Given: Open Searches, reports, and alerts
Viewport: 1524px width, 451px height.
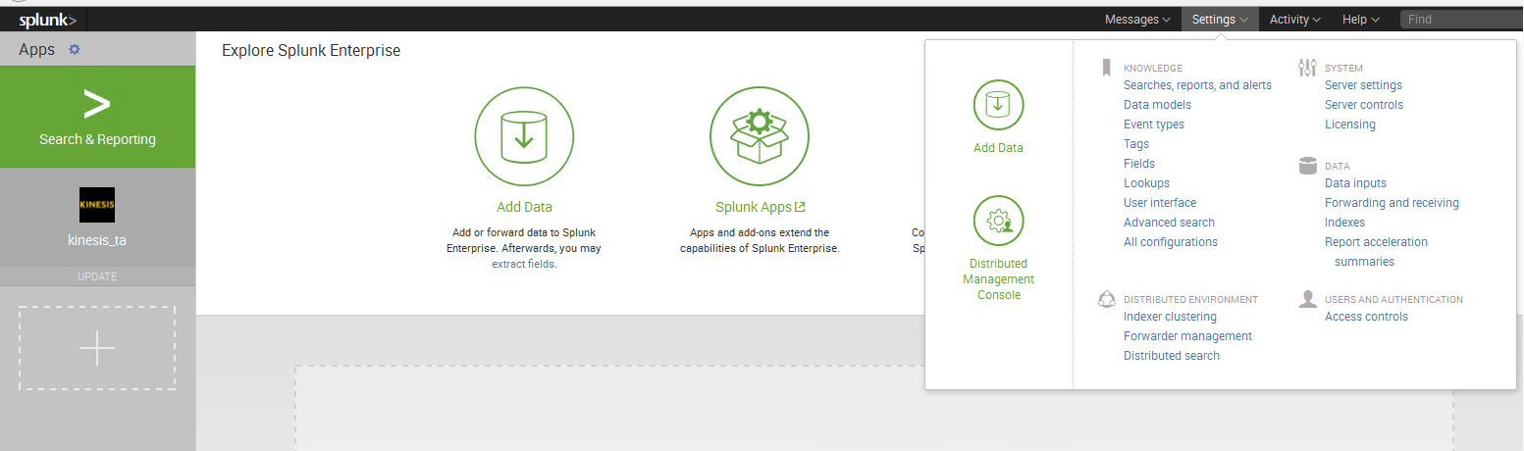Looking at the screenshot, I should pos(1197,85).
